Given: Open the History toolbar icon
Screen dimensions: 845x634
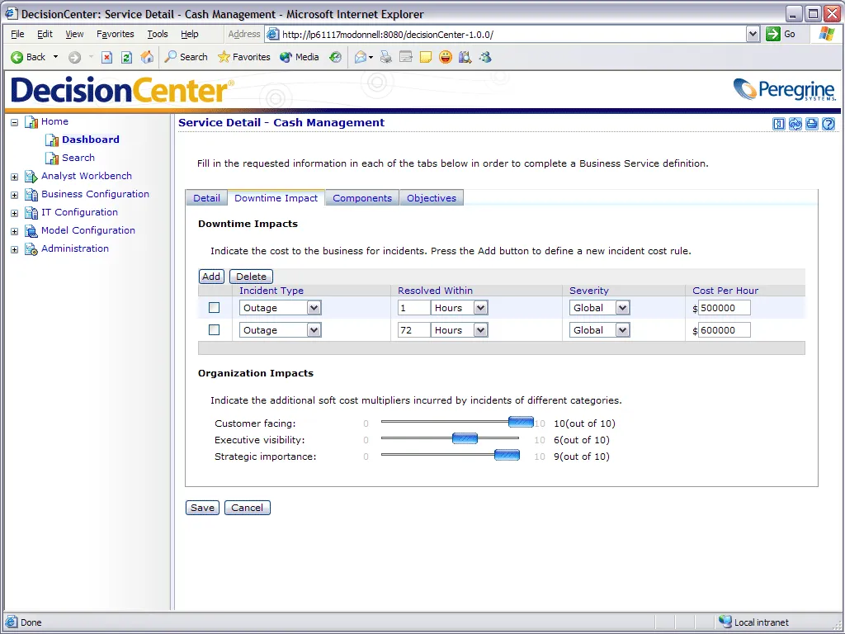Looking at the screenshot, I should (335, 57).
